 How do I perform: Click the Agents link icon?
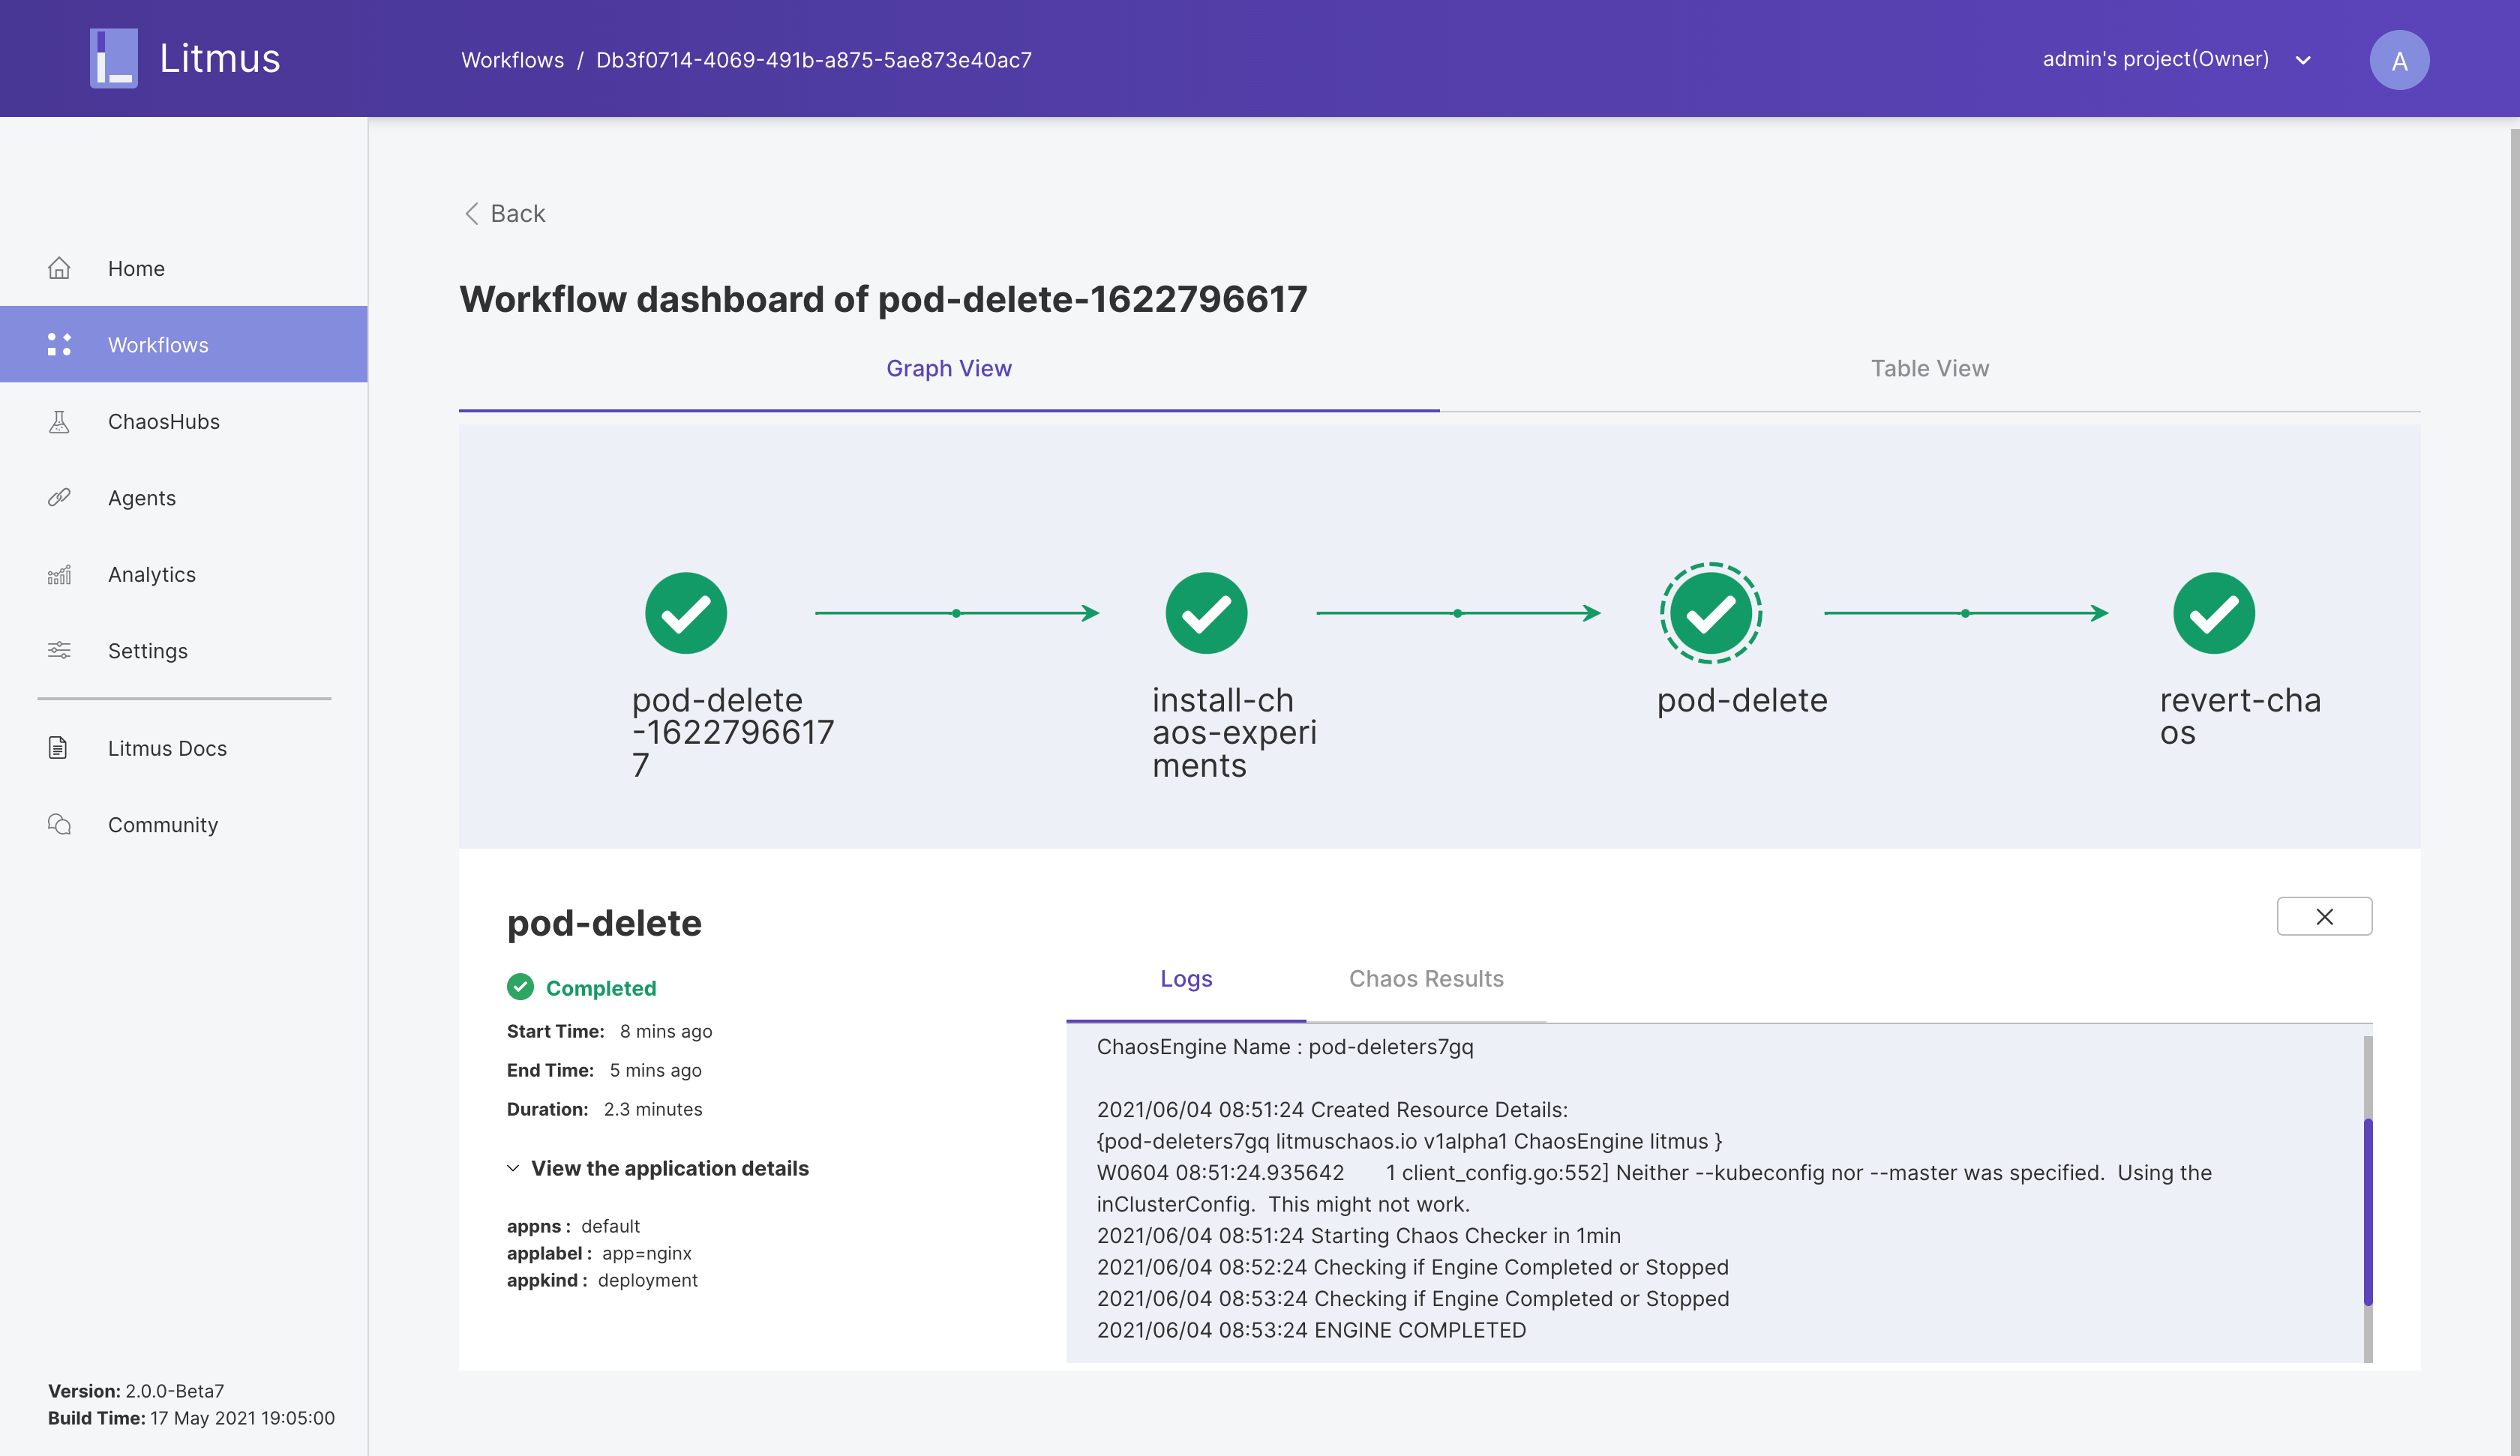coord(59,497)
